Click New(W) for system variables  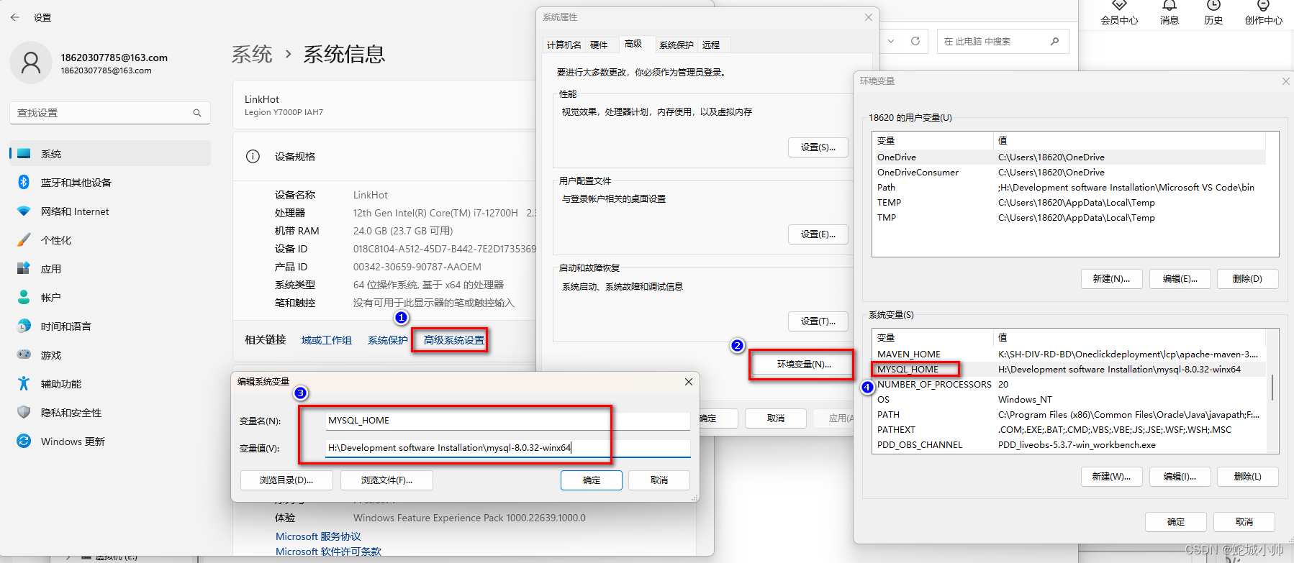[1112, 477]
